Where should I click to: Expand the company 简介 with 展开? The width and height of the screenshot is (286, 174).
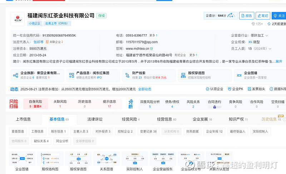pyautogui.click(x=279, y=61)
